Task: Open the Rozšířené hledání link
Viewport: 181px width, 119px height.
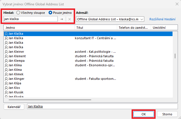Action: (x=162, y=19)
